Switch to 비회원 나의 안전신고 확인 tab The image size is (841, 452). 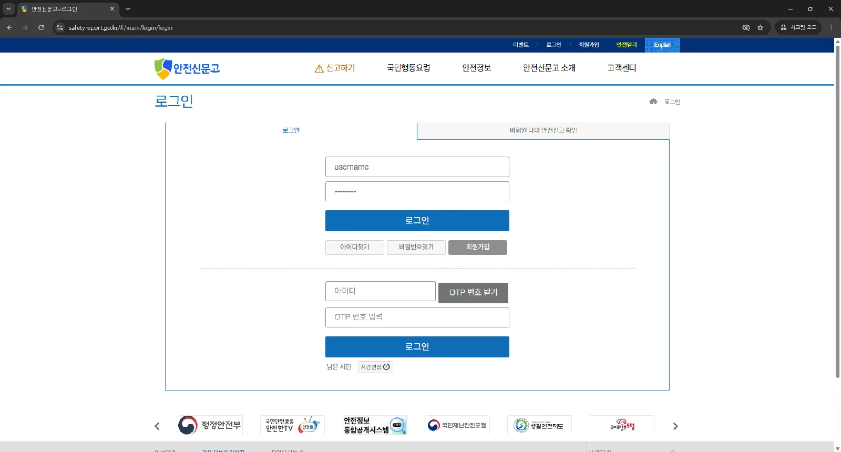point(543,130)
